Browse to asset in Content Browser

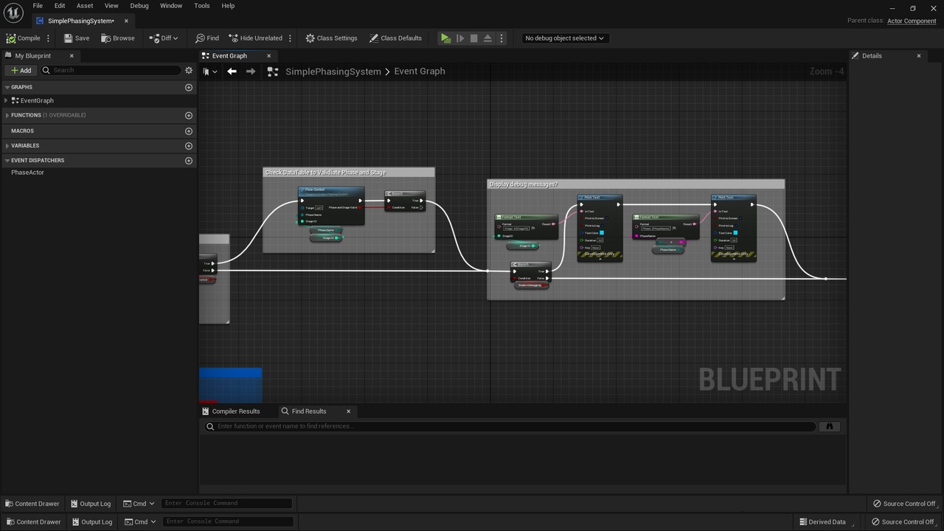pyautogui.click(x=118, y=38)
